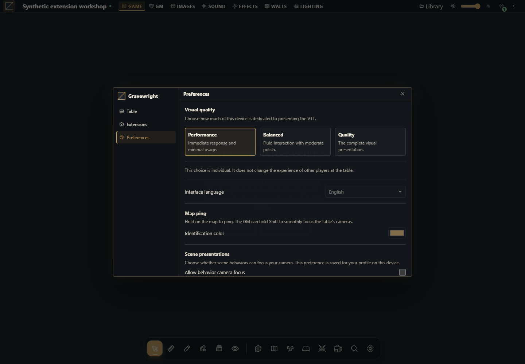Choose the Performance visual quality option

220,142
